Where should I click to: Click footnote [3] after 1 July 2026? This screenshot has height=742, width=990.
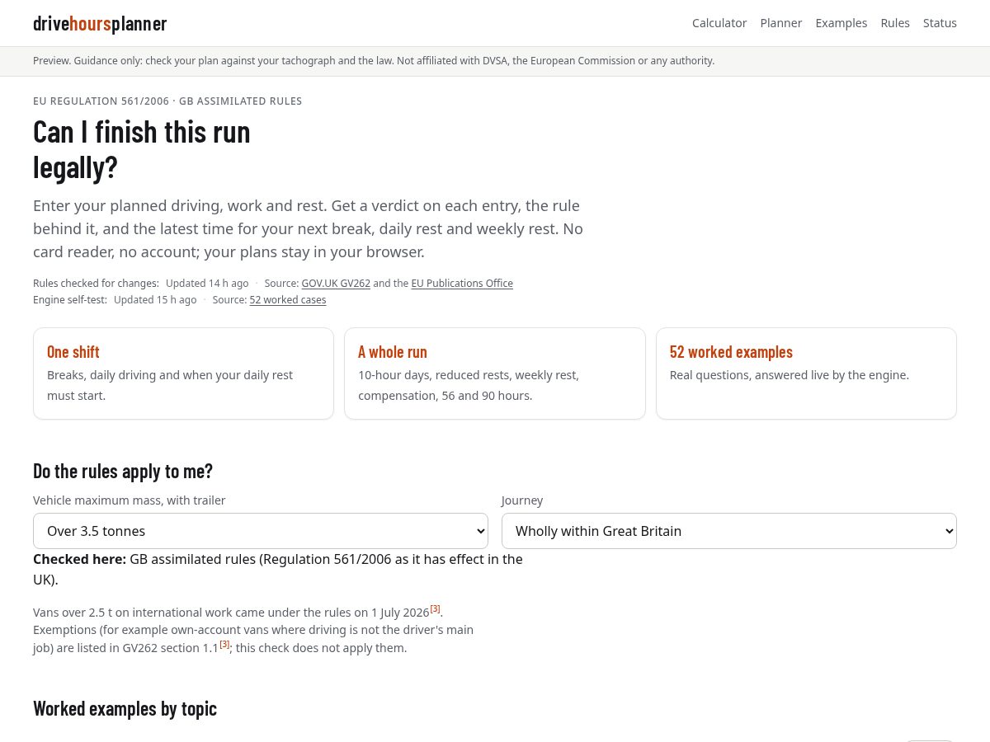[435, 609]
